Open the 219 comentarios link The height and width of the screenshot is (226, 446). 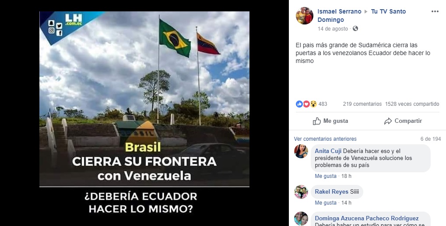362,104
